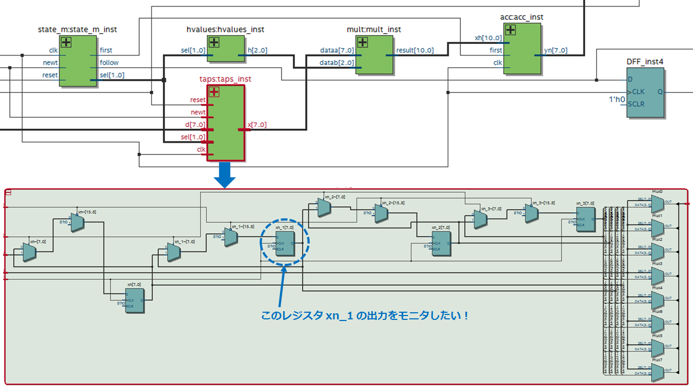
Task: Click the x[7..0] output port on taps_inst
Action: [x=256, y=125]
